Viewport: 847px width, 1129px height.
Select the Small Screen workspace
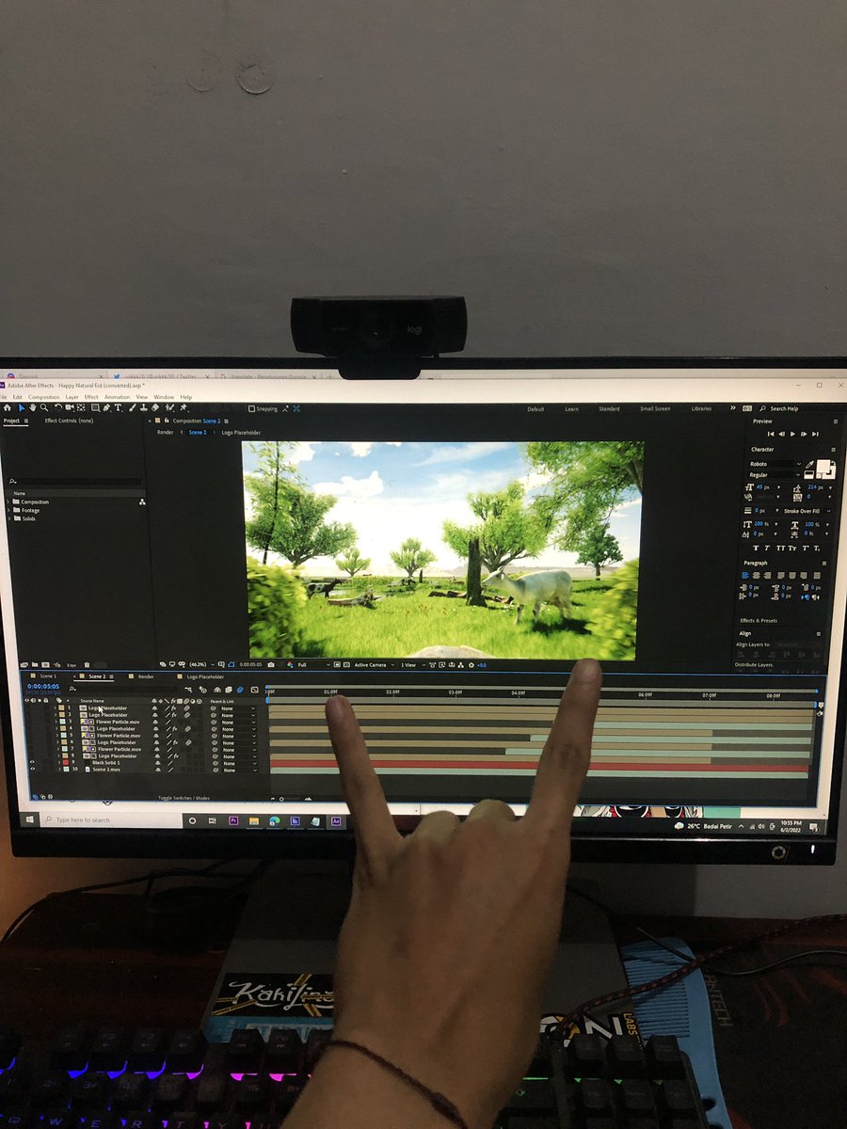pos(655,409)
